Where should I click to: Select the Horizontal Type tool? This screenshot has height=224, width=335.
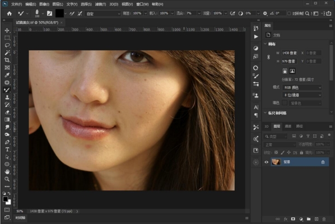7,150
